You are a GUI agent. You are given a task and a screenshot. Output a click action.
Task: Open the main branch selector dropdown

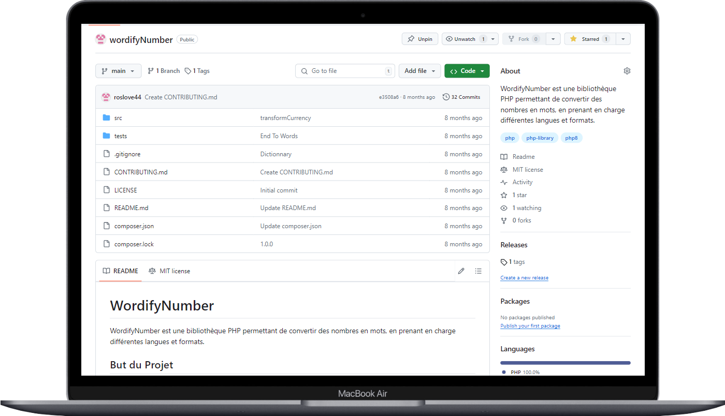pos(119,71)
